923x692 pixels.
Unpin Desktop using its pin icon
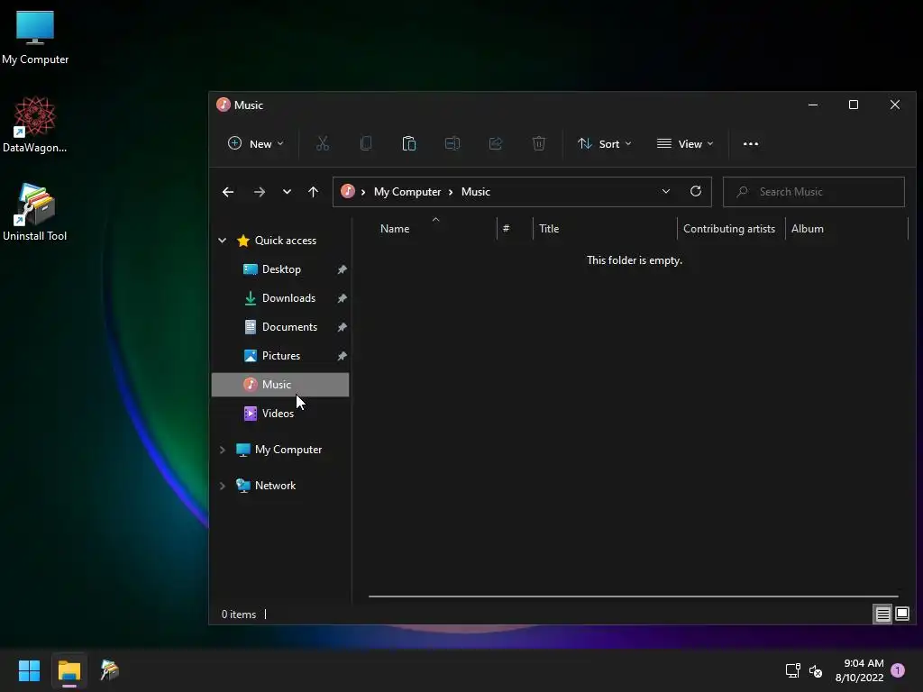[x=342, y=269]
